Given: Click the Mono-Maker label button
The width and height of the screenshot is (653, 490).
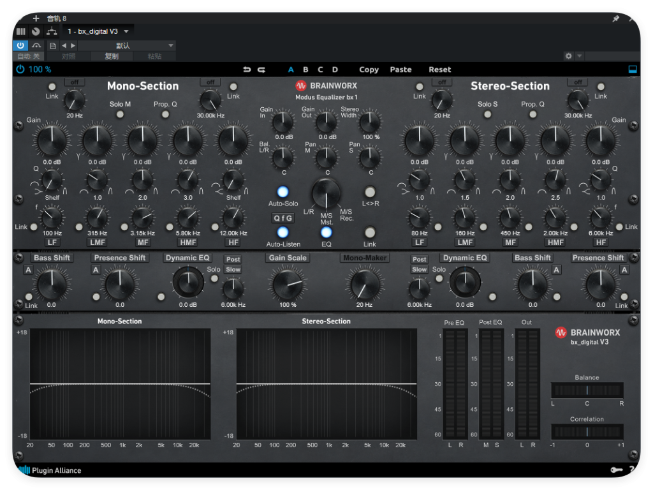Looking at the screenshot, I should click(x=365, y=258).
